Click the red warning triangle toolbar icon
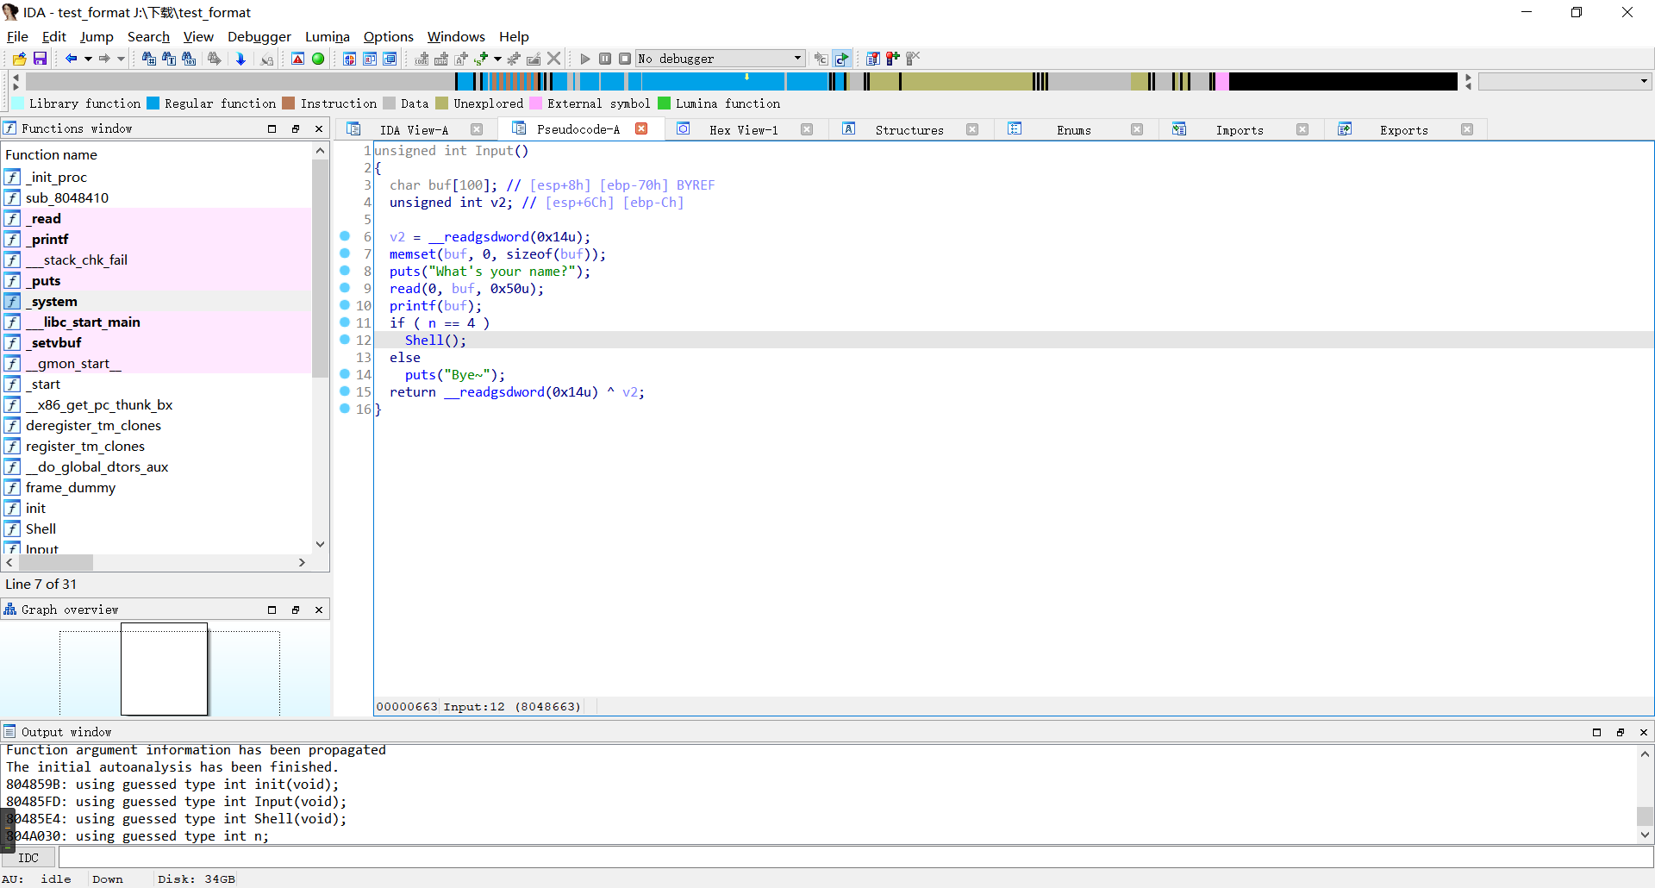 297,59
